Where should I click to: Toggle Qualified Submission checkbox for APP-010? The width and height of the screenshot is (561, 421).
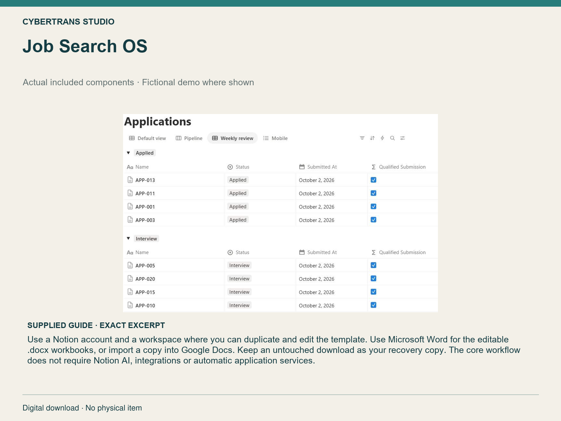pos(373,305)
